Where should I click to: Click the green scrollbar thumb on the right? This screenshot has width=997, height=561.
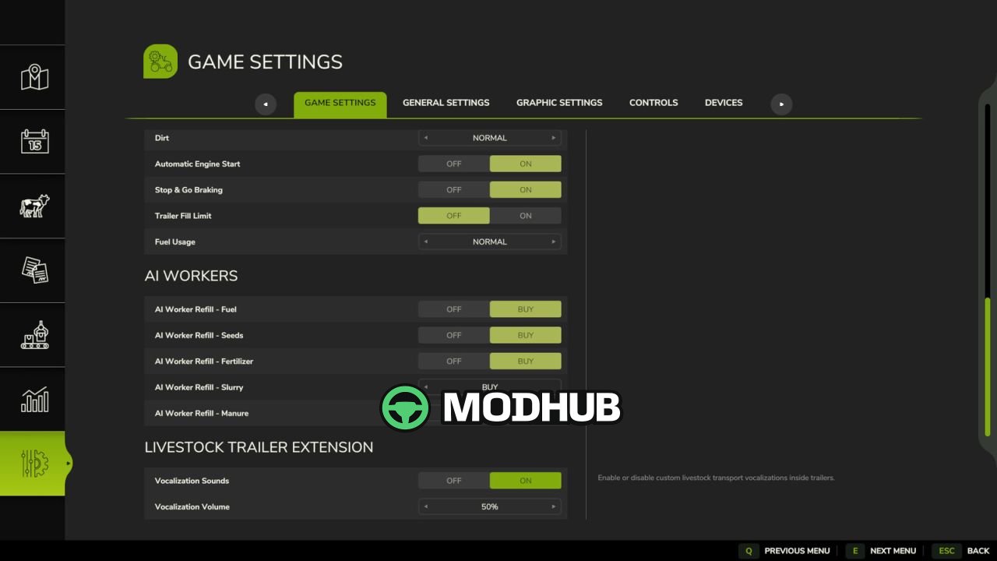click(988, 367)
